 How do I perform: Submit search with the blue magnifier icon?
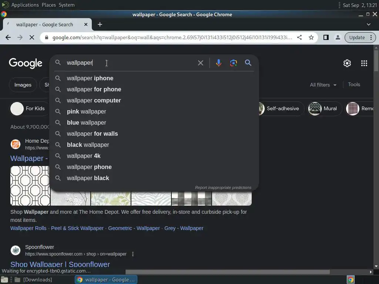point(248,63)
